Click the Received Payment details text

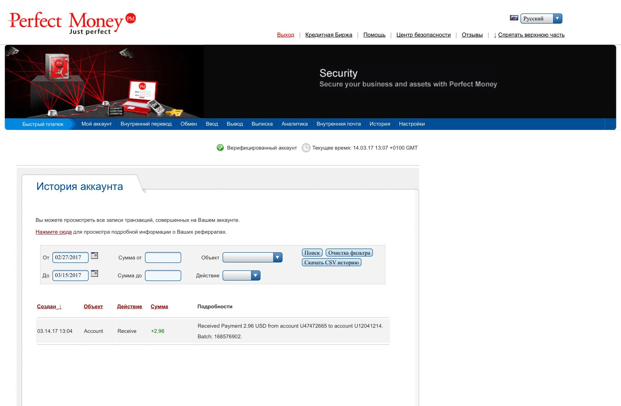290,326
